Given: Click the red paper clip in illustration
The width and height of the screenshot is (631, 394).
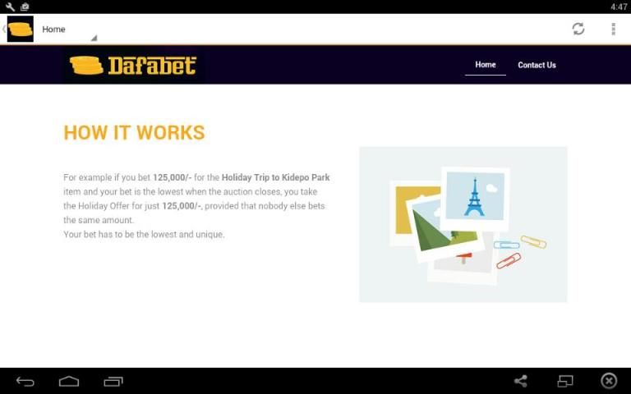Looking at the screenshot, I should (509, 261).
